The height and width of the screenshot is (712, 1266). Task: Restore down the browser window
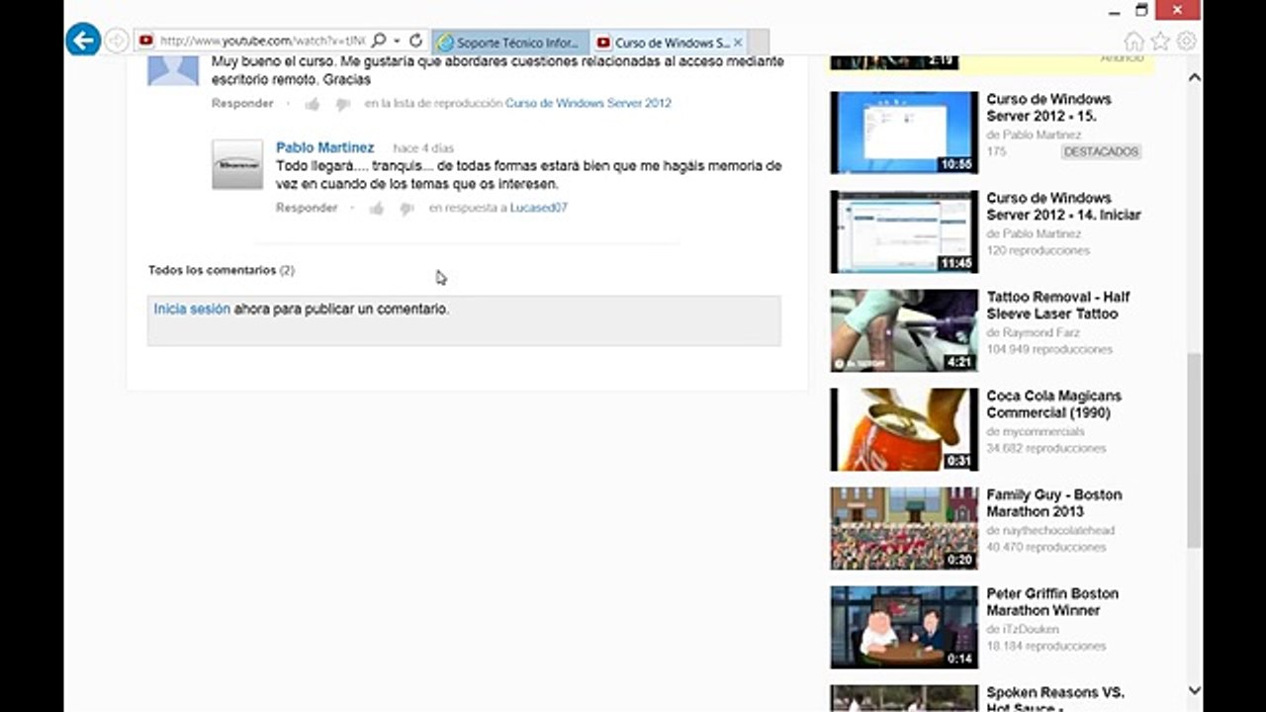click(1142, 10)
